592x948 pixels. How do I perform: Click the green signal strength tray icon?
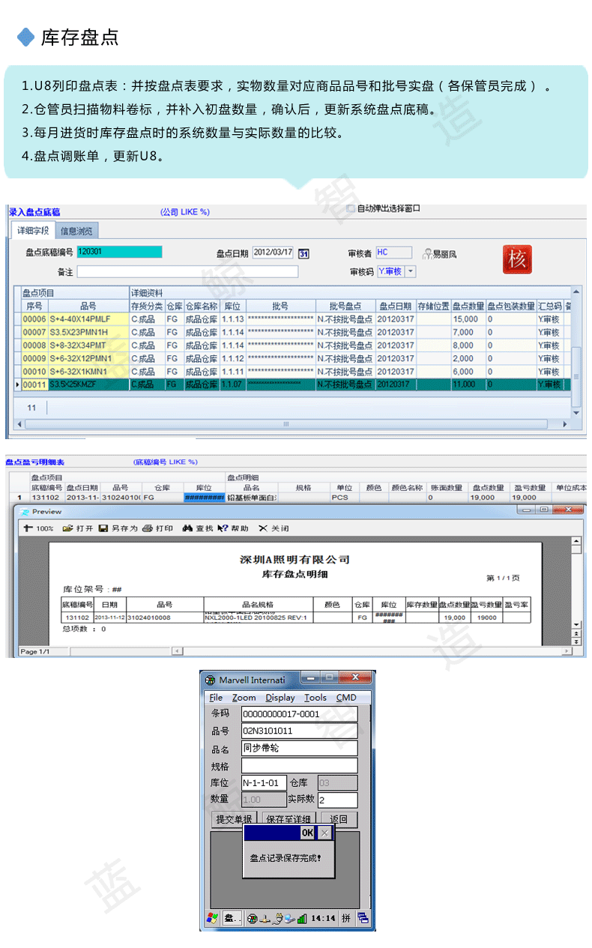301,918
